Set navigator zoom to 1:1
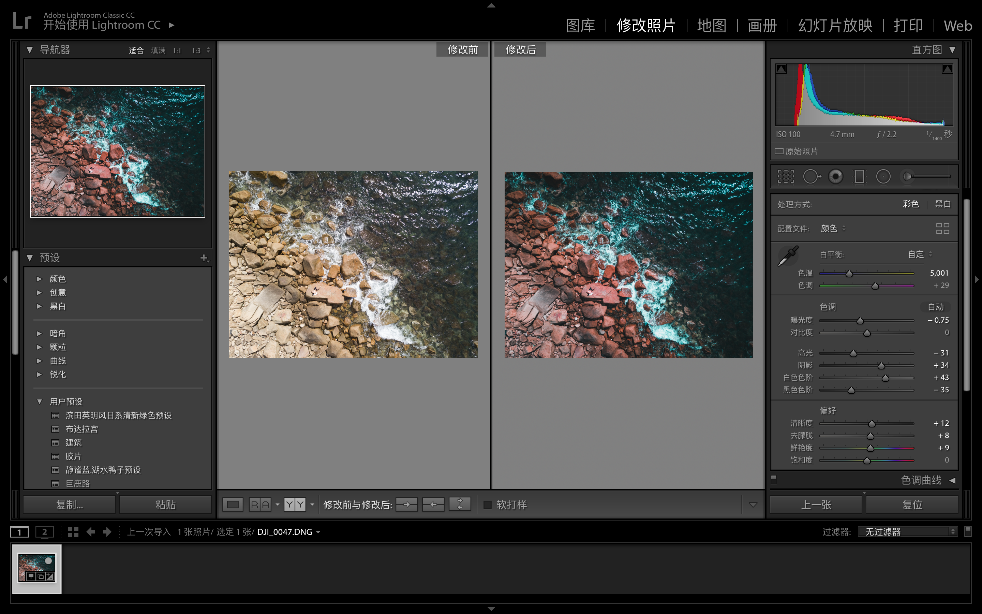This screenshot has height=614, width=982. 177,50
